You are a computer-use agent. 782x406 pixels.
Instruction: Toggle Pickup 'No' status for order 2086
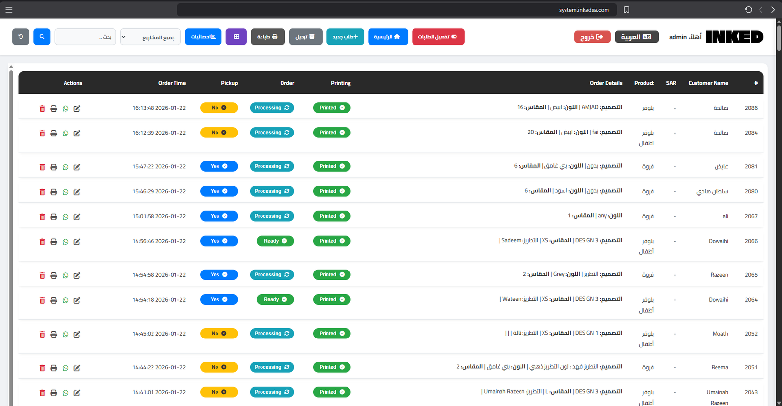click(x=219, y=108)
